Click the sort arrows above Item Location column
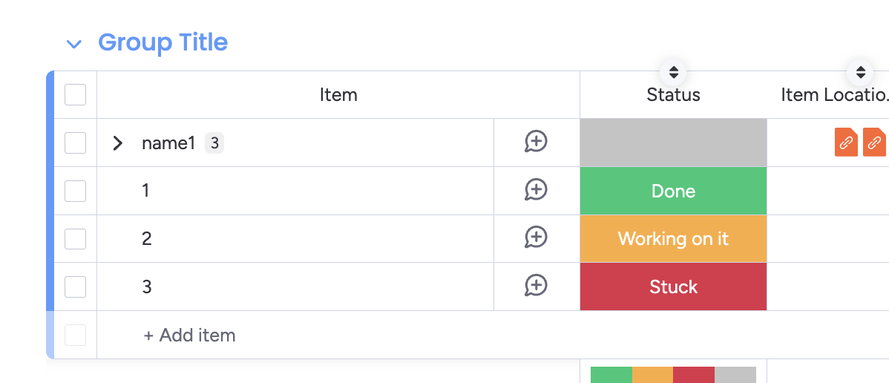Image resolution: width=889 pixels, height=383 pixels. (x=860, y=72)
